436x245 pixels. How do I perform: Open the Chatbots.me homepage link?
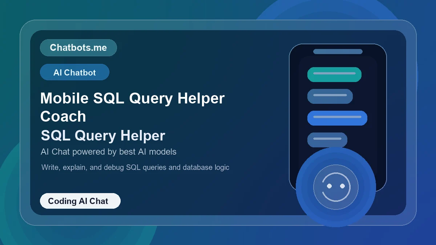point(78,48)
